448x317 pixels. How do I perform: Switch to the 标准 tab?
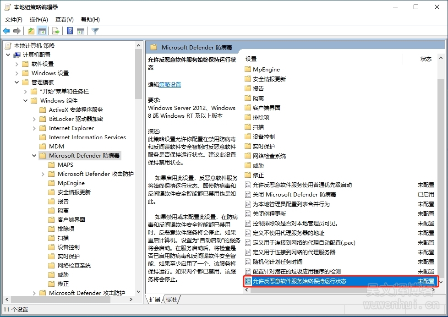[171, 300]
